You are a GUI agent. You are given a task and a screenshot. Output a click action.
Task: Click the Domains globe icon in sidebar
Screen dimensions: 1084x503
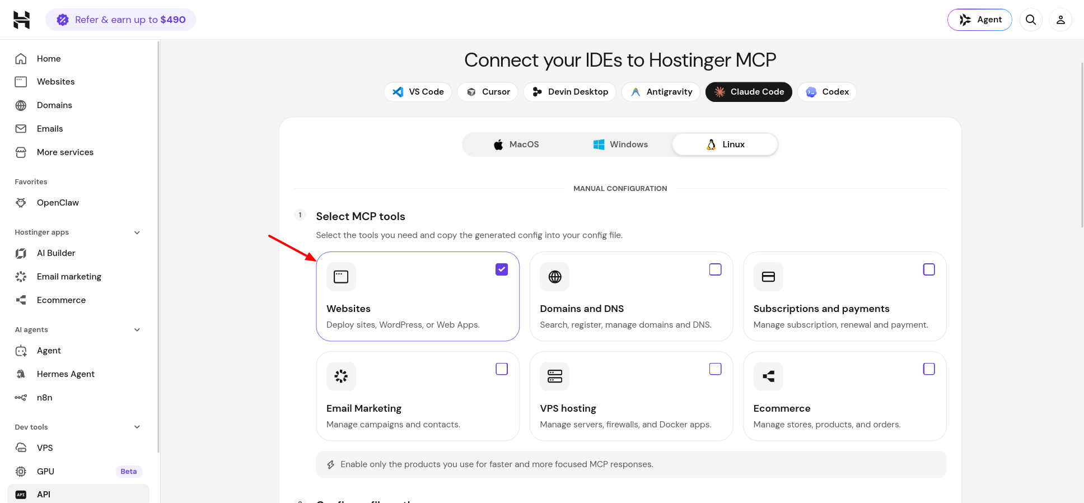coord(21,105)
